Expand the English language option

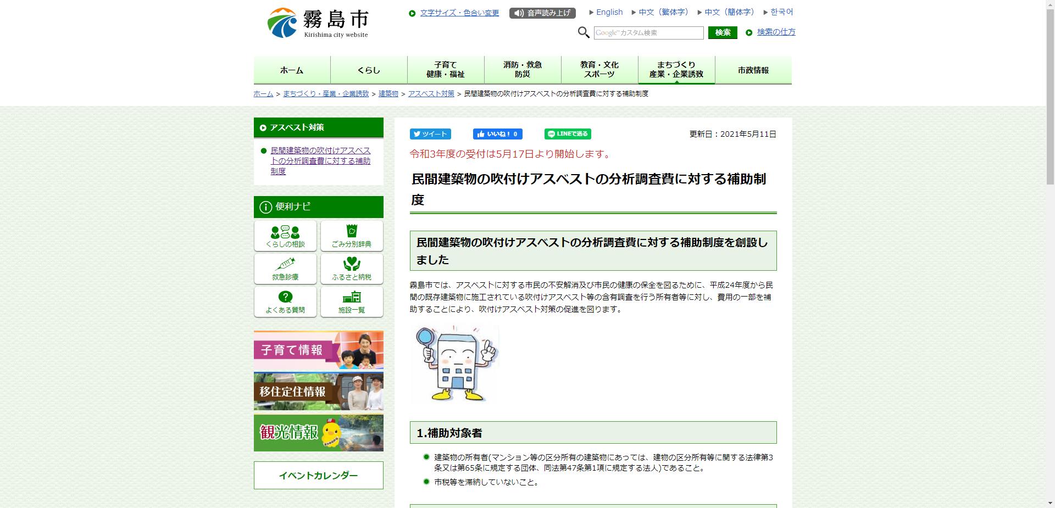point(608,12)
